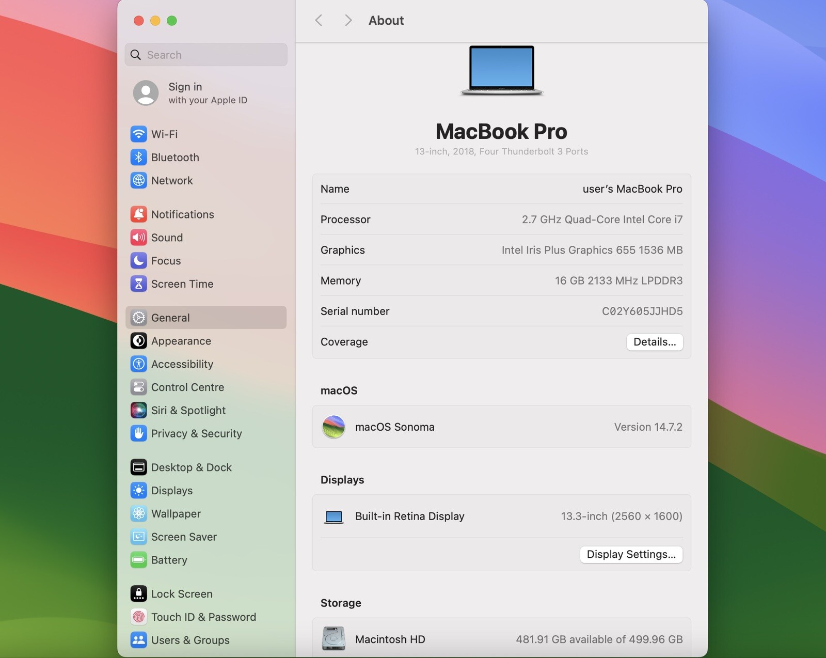Viewport: 826px width, 658px height.
Task: Select Sound in the sidebar
Action: pos(206,238)
